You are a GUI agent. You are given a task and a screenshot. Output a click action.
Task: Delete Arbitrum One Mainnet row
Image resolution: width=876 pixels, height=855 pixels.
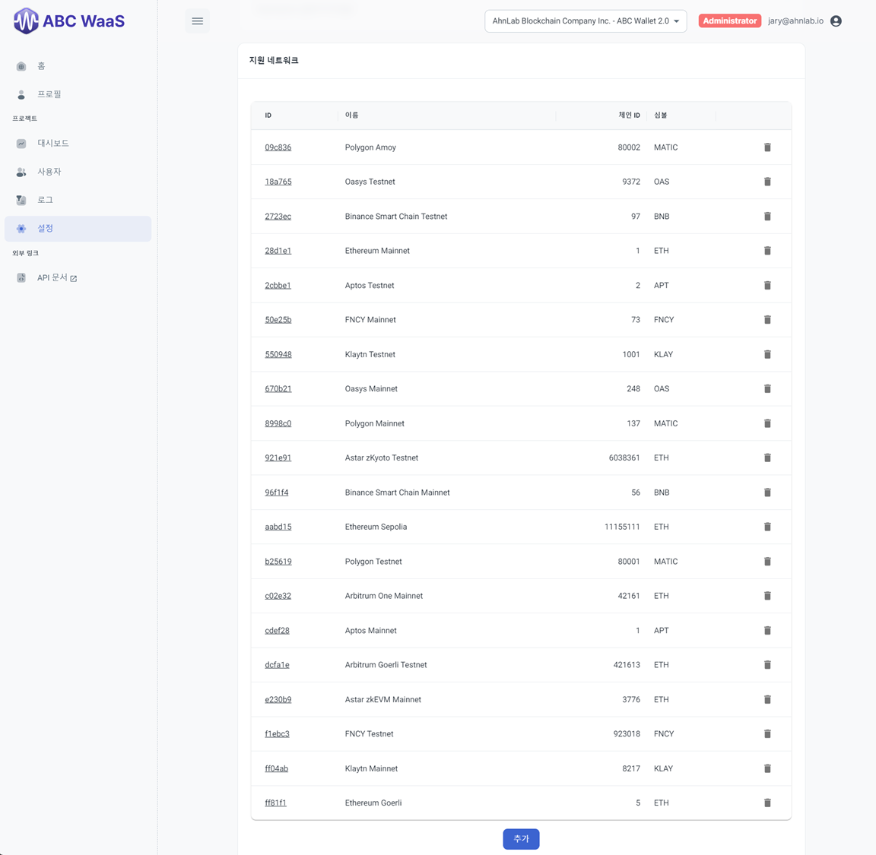[x=767, y=596]
